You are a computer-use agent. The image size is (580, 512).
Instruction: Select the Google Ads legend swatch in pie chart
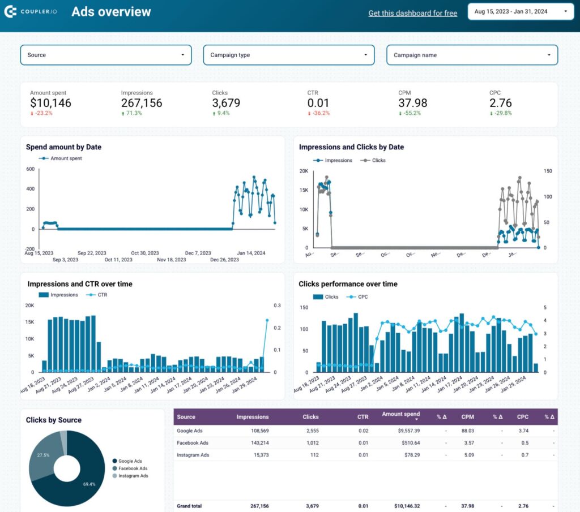[114, 461]
